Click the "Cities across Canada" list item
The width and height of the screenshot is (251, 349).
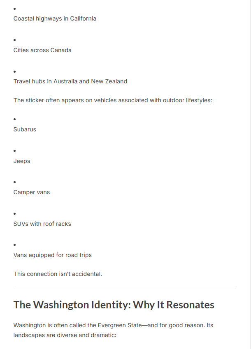pos(42,50)
